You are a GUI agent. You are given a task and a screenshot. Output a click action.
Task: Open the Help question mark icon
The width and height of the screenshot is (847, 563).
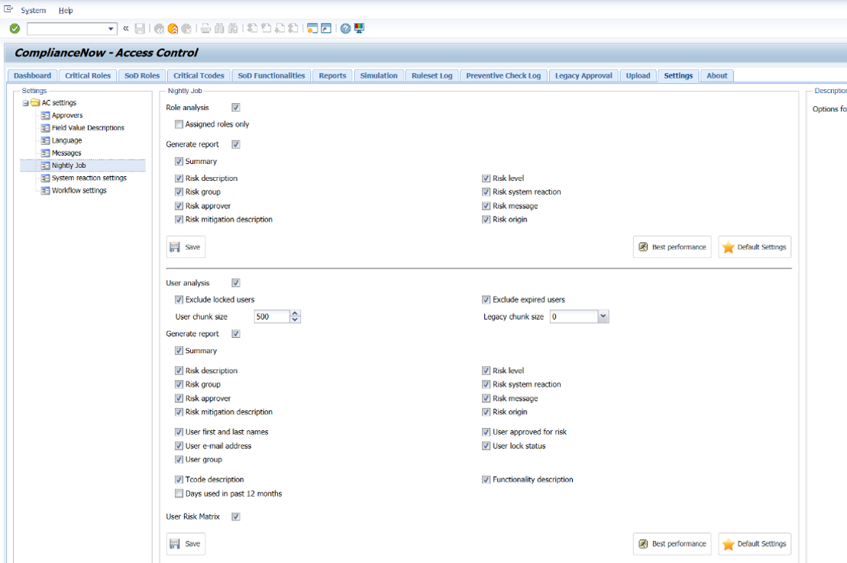[345, 29]
